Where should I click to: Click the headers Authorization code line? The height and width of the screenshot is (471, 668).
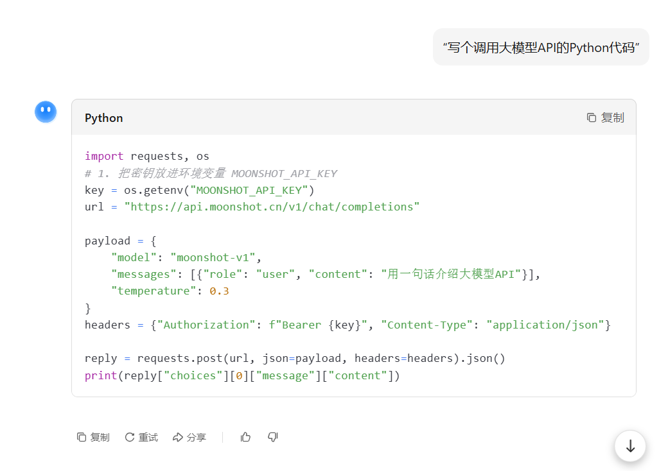click(x=347, y=325)
